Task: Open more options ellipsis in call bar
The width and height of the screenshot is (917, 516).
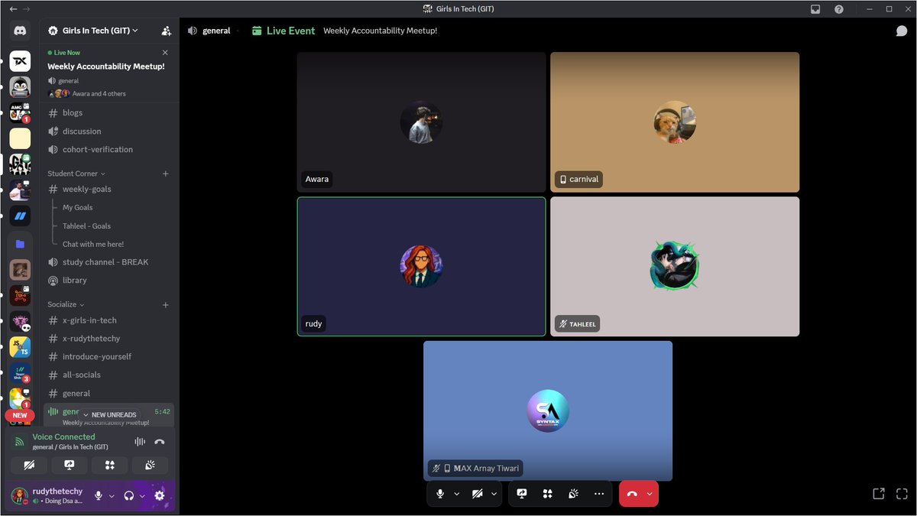Action: (x=598, y=494)
